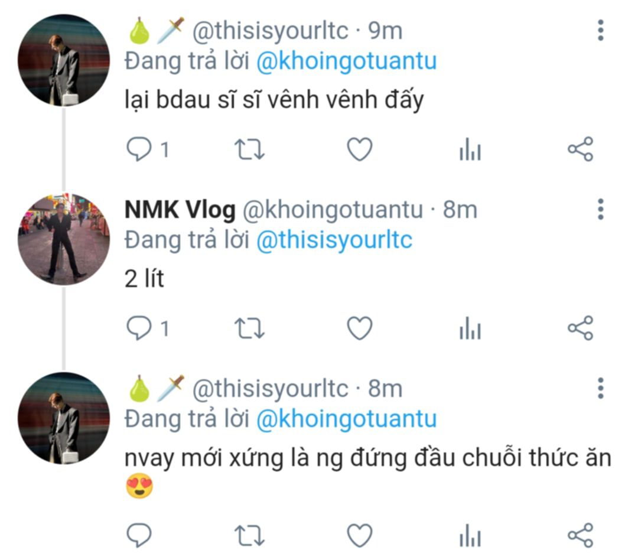
Task: Open @thisisyourltc mention in NMK Vlog's reply
Action: (x=334, y=240)
